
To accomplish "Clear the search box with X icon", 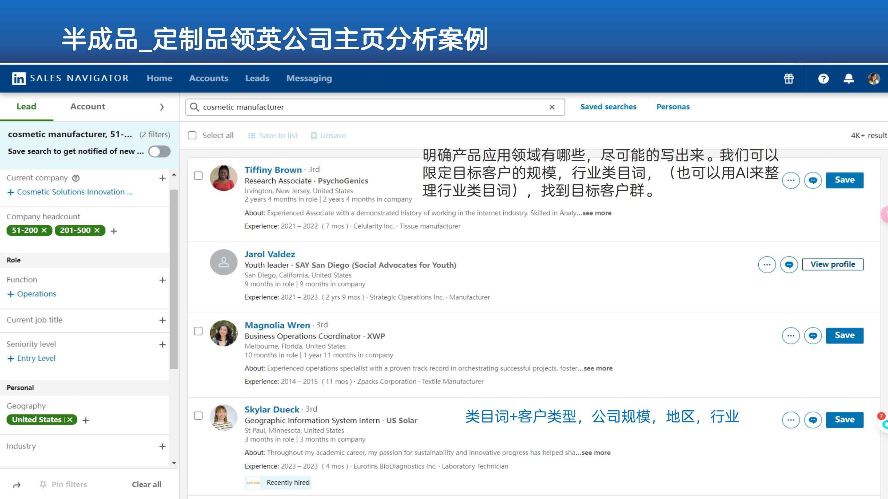I will (552, 107).
